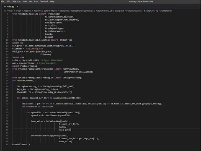This screenshot has height=151, width=201.
Task: Click enumerate(ElementDicts) on line 30
Action: click(67, 98)
